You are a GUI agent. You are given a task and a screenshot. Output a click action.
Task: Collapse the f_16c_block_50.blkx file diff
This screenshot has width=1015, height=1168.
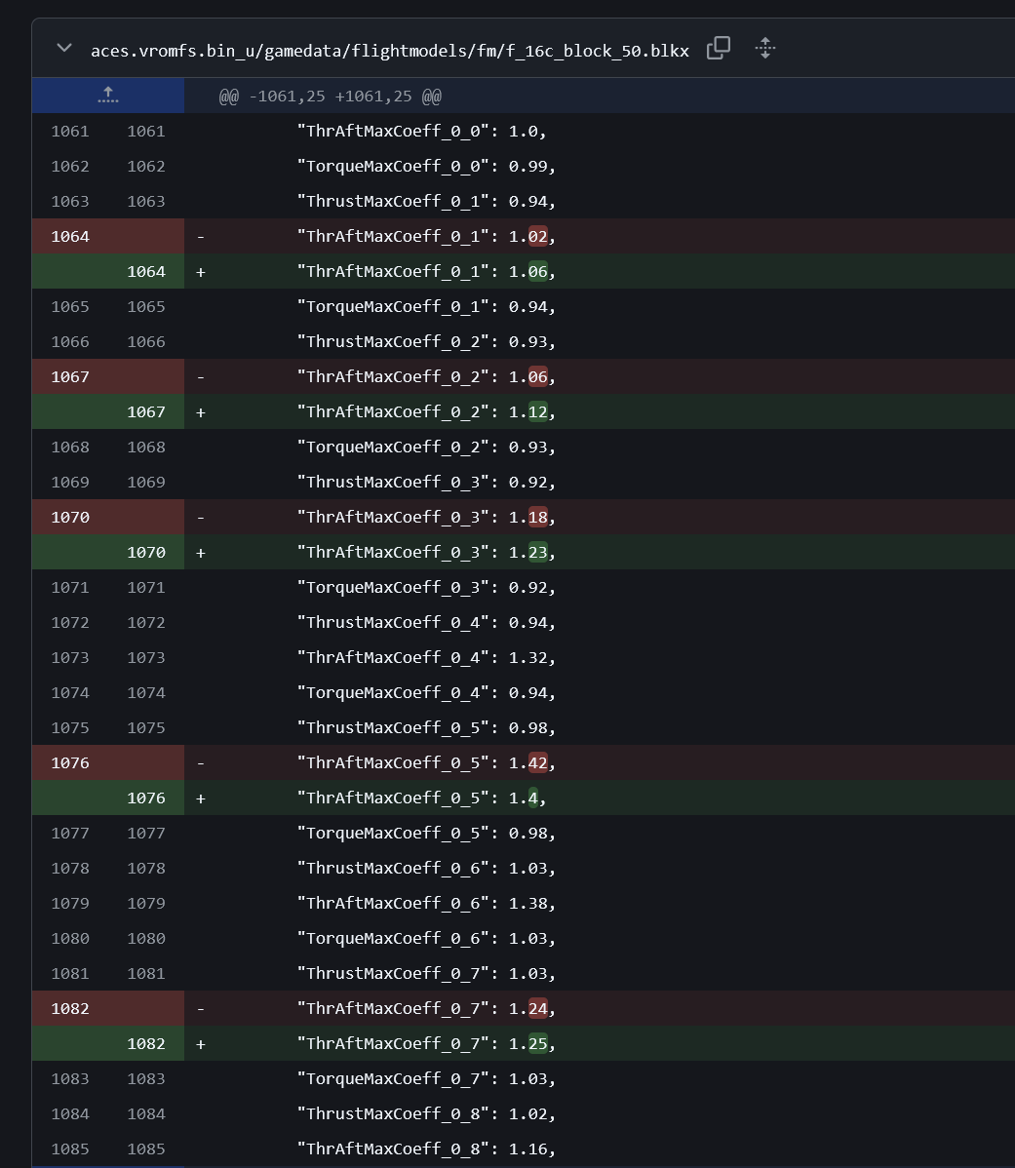tap(64, 48)
